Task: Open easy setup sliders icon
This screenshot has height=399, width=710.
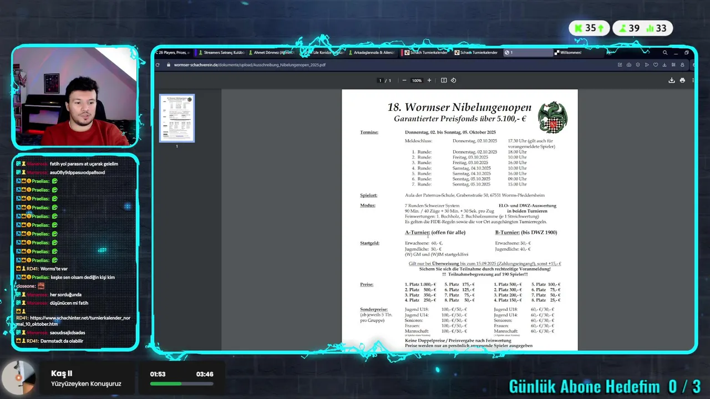Action: coord(673,65)
